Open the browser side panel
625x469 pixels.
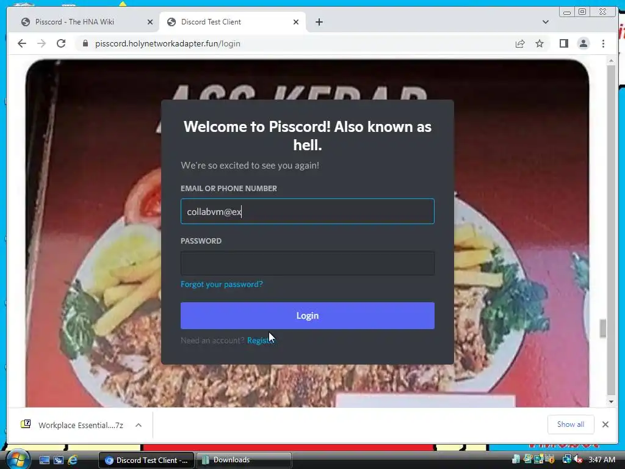point(563,43)
